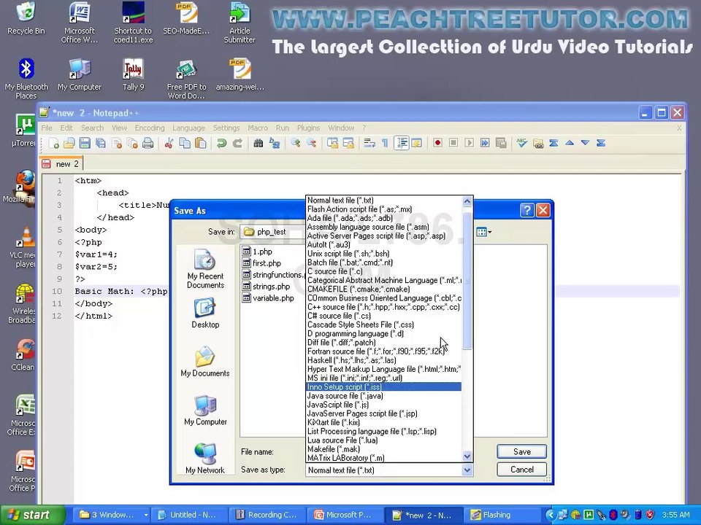Image resolution: width=701 pixels, height=525 pixels.
Task: Choose Cascade Style Sheets File (*.css) type
Action: click(383, 324)
